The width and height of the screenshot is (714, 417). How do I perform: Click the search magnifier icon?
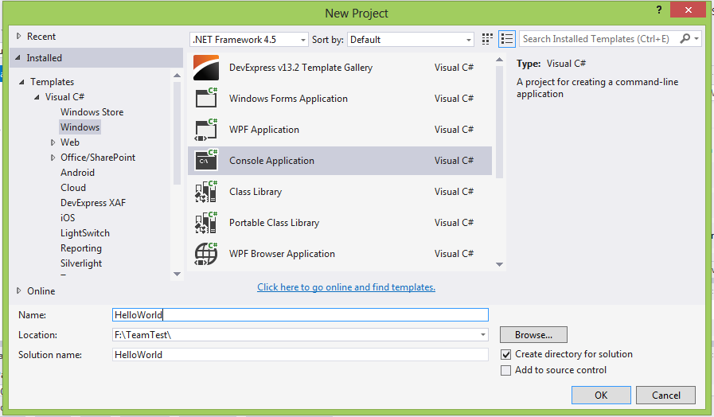685,39
